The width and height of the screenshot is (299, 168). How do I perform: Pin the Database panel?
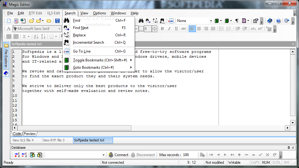[x=289, y=148]
